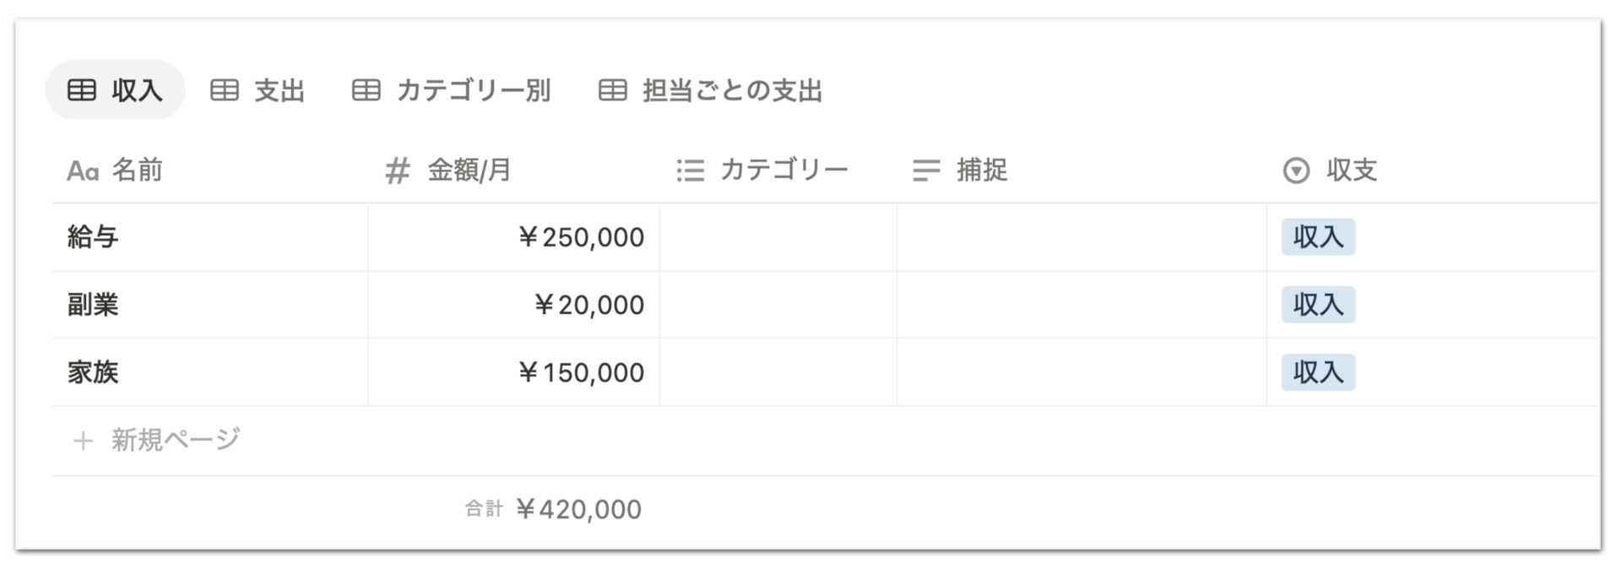
Task: Open the 合計 ¥420,000 calculation menu
Action: 553,509
